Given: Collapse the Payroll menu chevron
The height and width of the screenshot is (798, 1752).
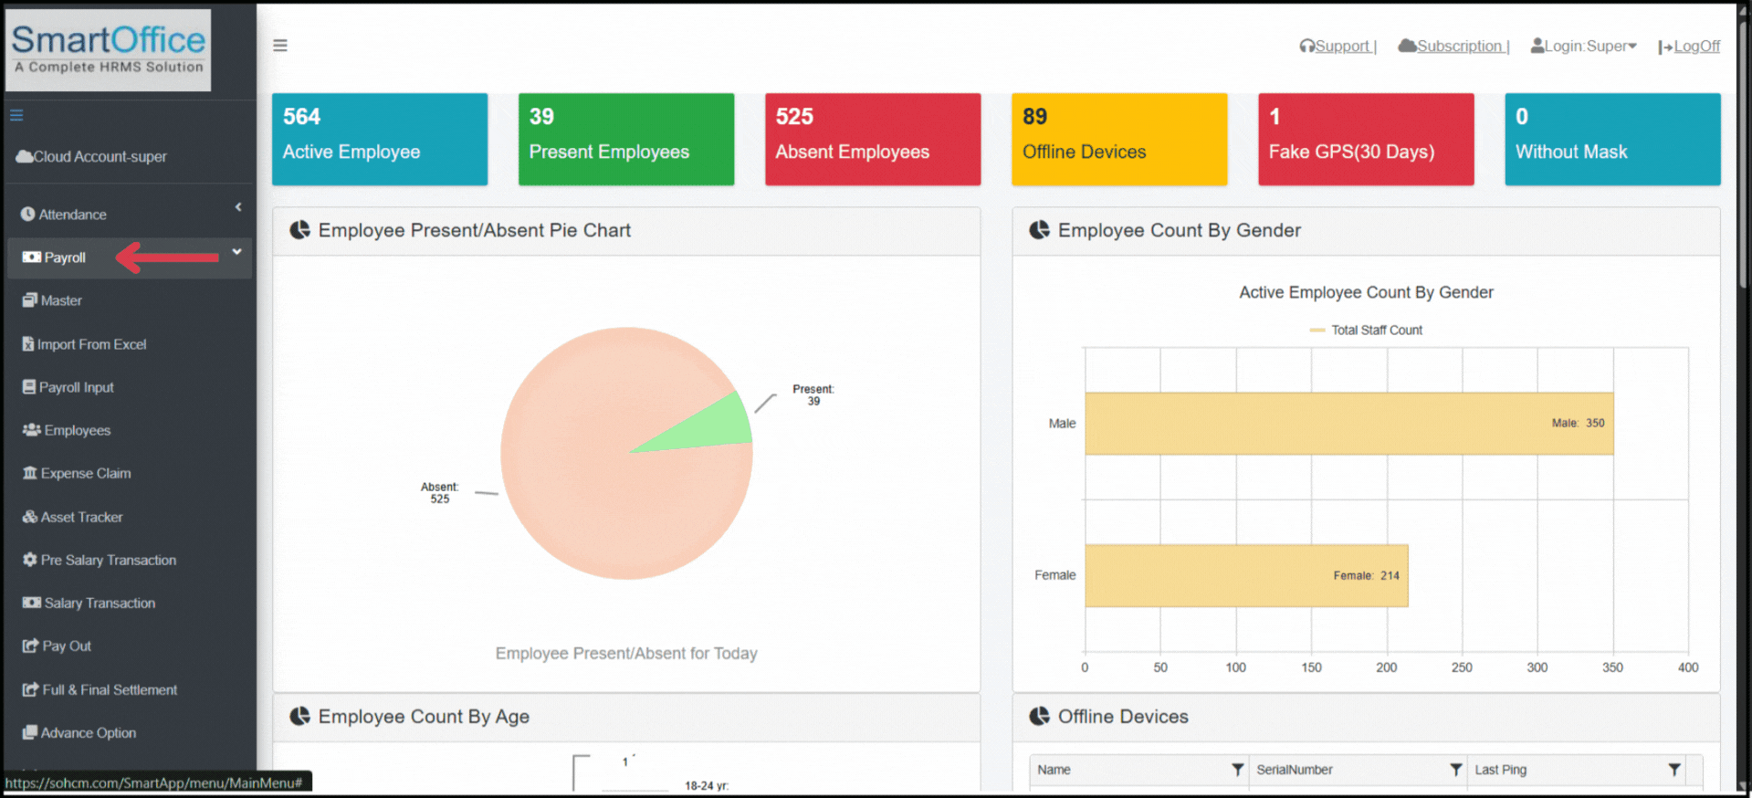Looking at the screenshot, I should point(236,252).
